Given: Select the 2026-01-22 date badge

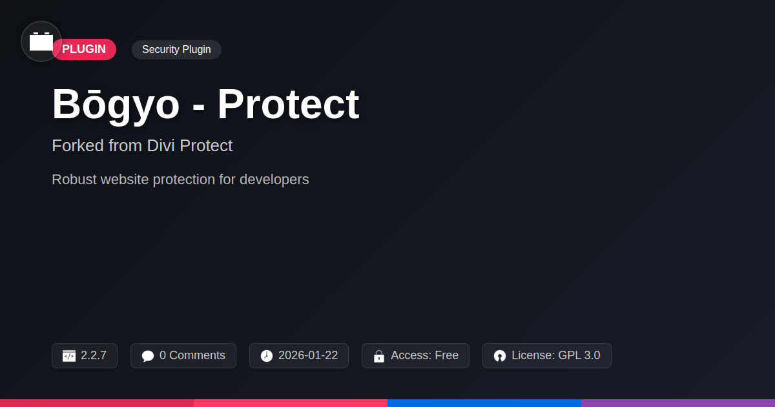Looking at the screenshot, I should [x=299, y=355].
